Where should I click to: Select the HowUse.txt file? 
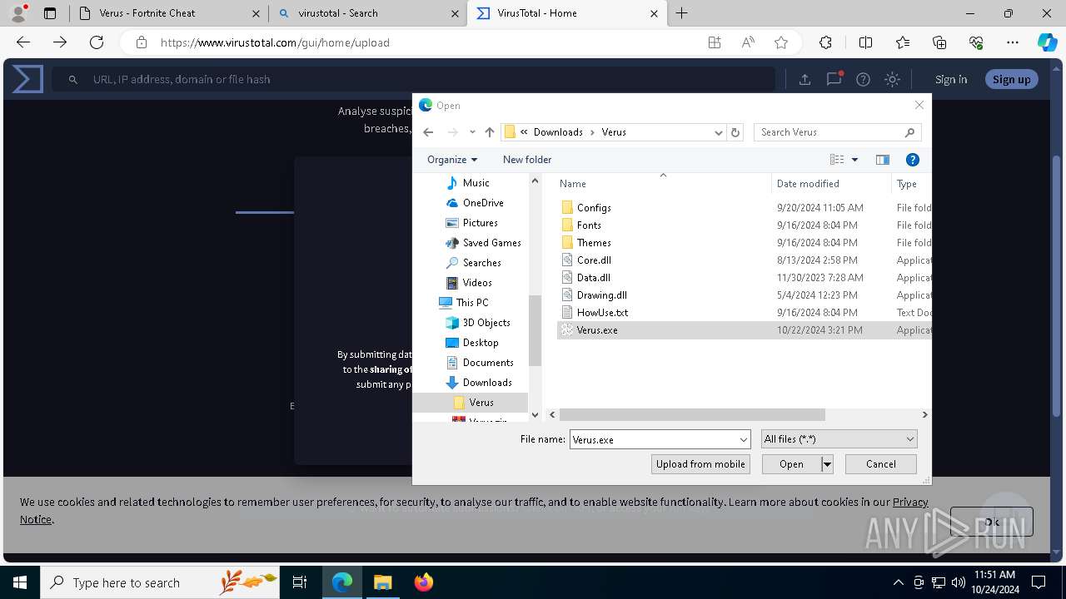[602, 313]
